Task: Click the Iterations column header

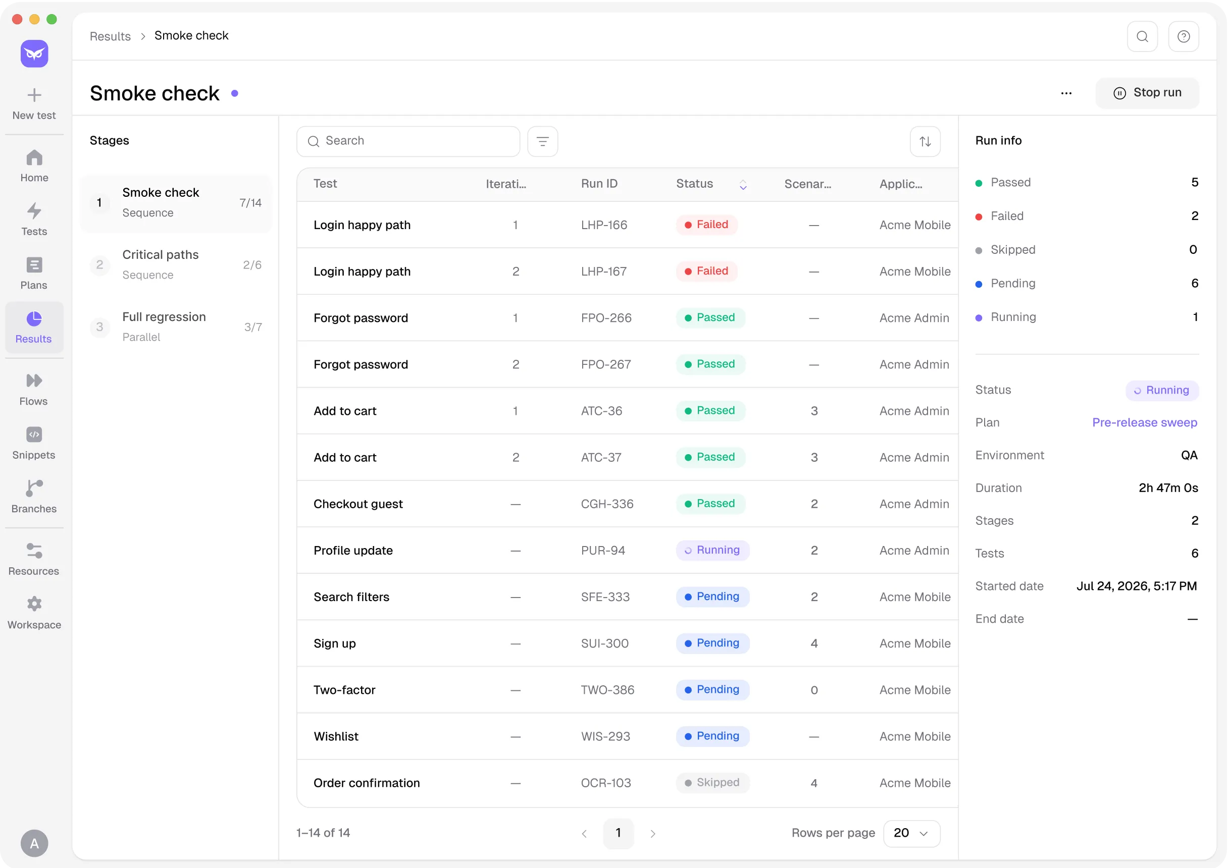Action: 506,184
